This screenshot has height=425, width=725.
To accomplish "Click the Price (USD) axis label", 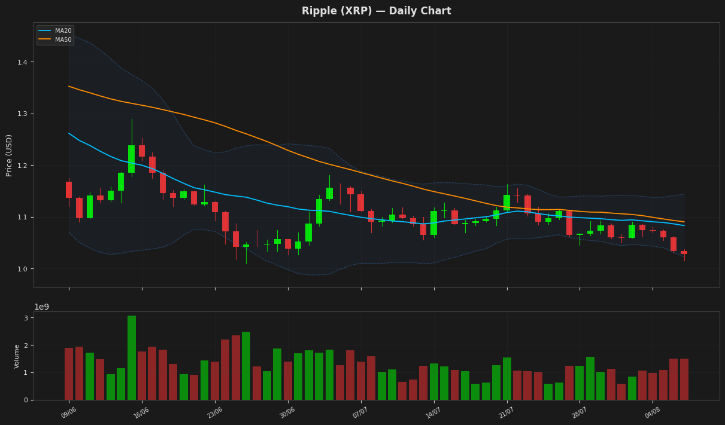I will (9, 155).
